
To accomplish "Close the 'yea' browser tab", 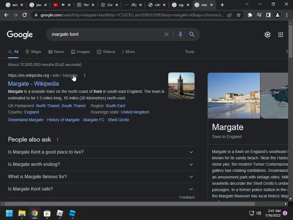I will [x=45, y=5].
